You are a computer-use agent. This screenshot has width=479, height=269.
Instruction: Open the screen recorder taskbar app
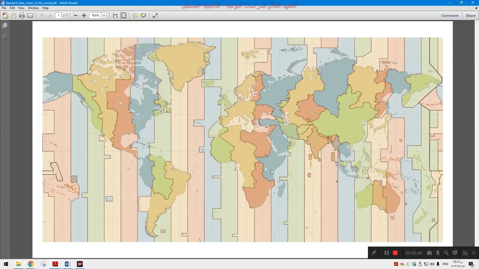pyautogui.click(x=80, y=264)
